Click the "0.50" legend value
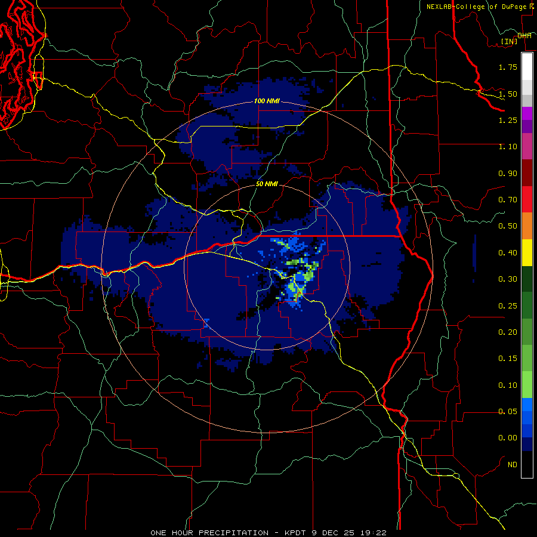The image size is (537, 537). click(508, 226)
